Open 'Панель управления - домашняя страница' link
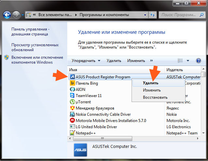 [x=30, y=31]
